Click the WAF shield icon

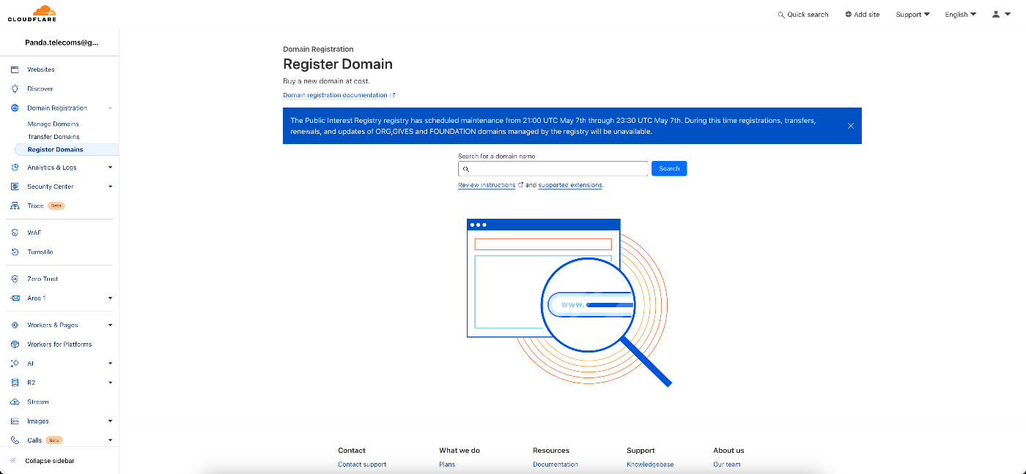click(x=15, y=233)
